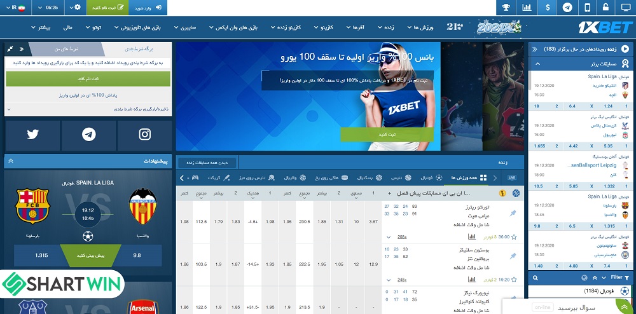Screen dimensions: 636x314
Task: Open the trophy results icon in top bar
Action: coord(506,7)
